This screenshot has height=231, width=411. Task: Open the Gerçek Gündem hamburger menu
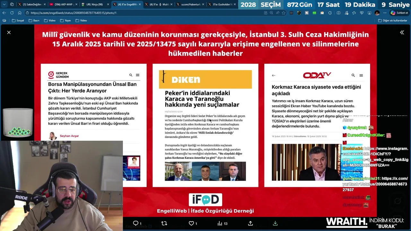pyautogui.click(x=137, y=75)
